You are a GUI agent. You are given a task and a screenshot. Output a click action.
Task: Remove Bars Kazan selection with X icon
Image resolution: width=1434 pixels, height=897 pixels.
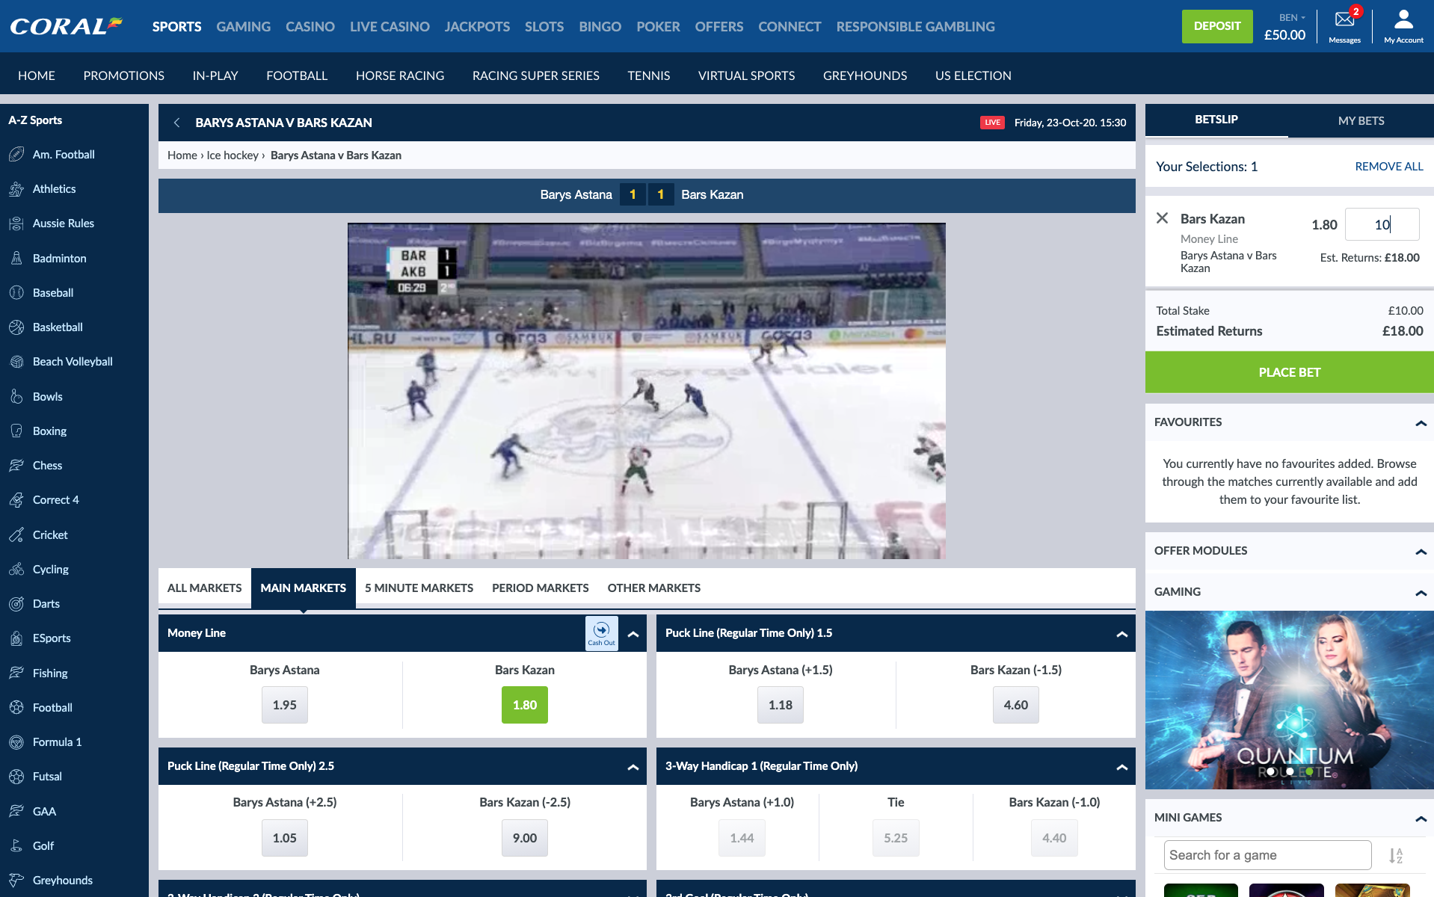[1162, 218]
